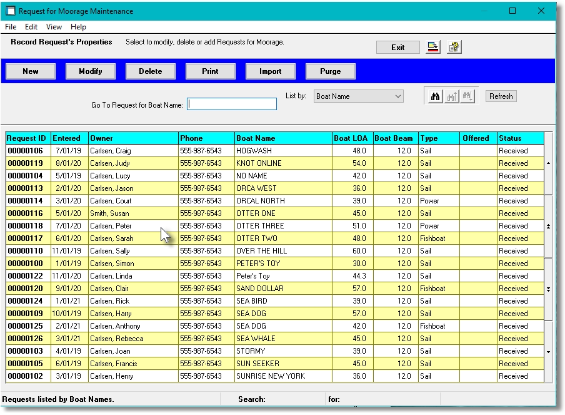Click the Delete button
The image size is (565, 415).
click(x=150, y=71)
